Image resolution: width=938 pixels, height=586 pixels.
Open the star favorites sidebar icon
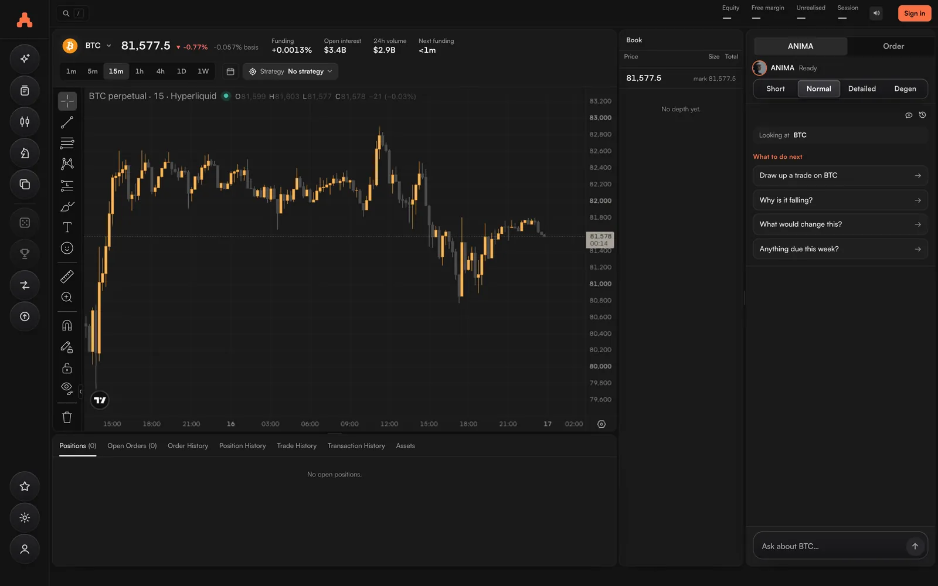point(25,486)
